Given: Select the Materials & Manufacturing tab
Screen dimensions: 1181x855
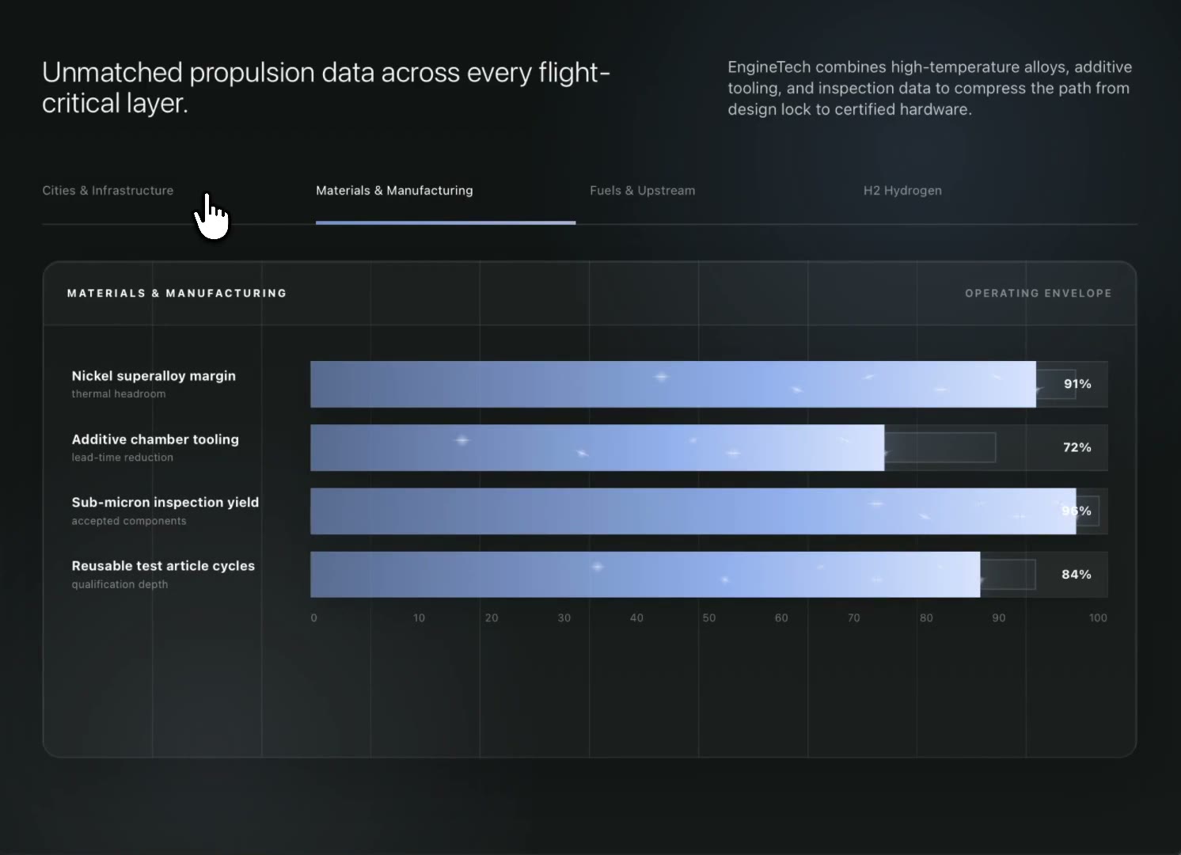Looking at the screenshot, I should click(x=394, y=191).
